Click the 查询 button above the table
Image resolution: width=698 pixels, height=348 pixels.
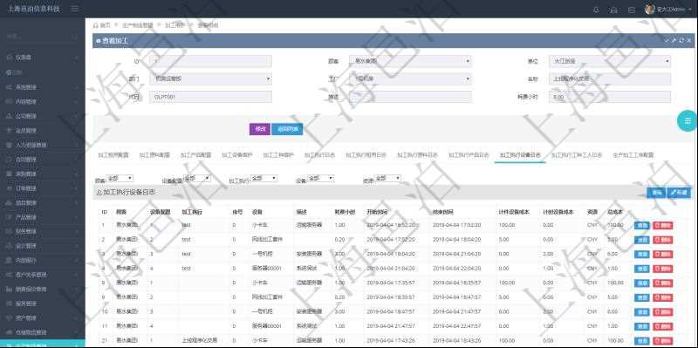tap(656, 192)
